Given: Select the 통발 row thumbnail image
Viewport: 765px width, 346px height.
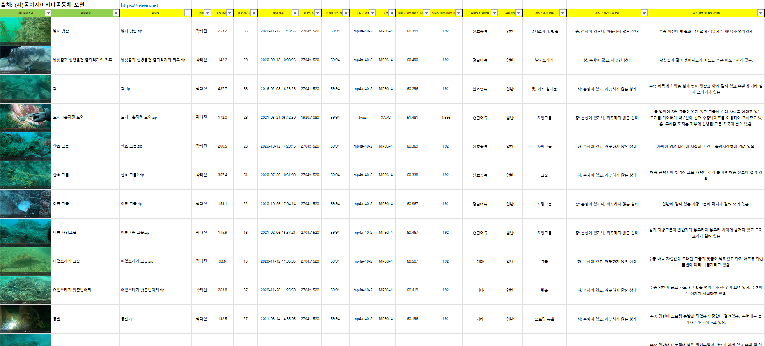Looking at the screenshot, I should coord(25,319).
